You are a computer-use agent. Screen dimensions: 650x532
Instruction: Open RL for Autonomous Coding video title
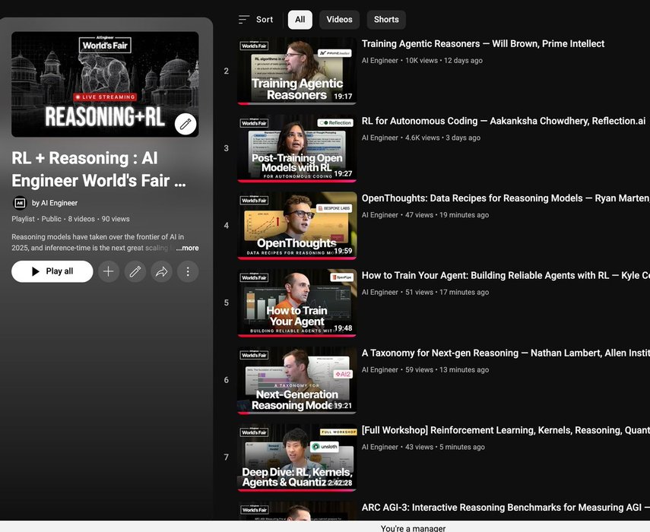[503, 121]
